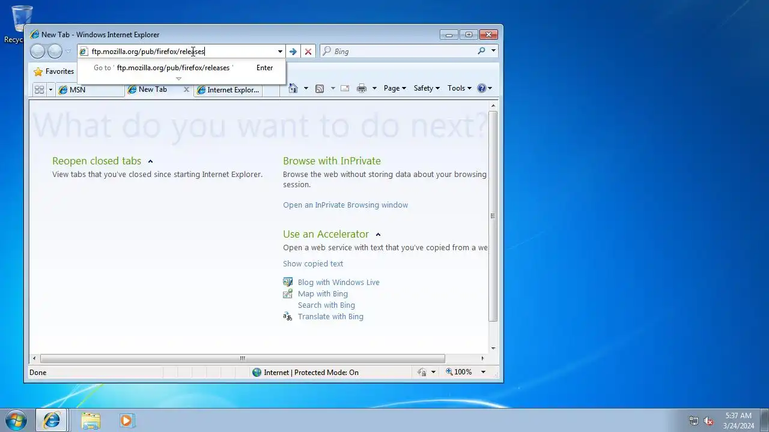Close the New Tab tab
This screenshot has height=432, width=769.
186,89
